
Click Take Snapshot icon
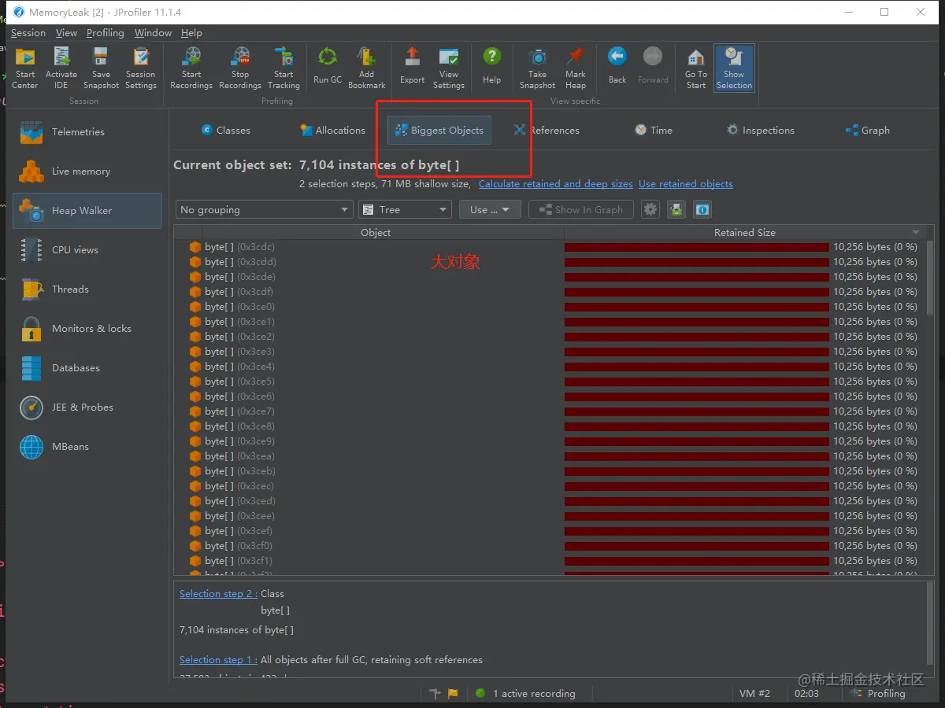coord(538,68)
